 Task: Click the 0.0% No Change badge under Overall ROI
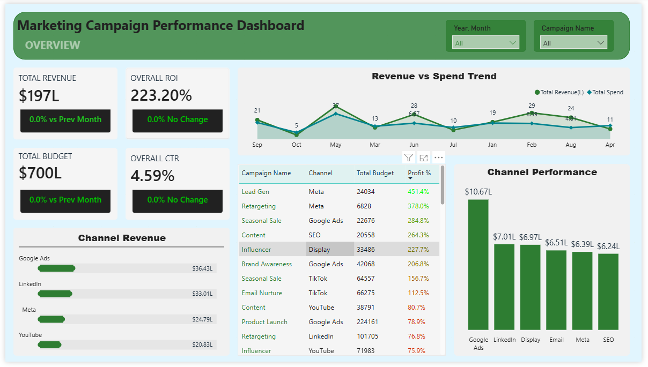click(178, 120)
